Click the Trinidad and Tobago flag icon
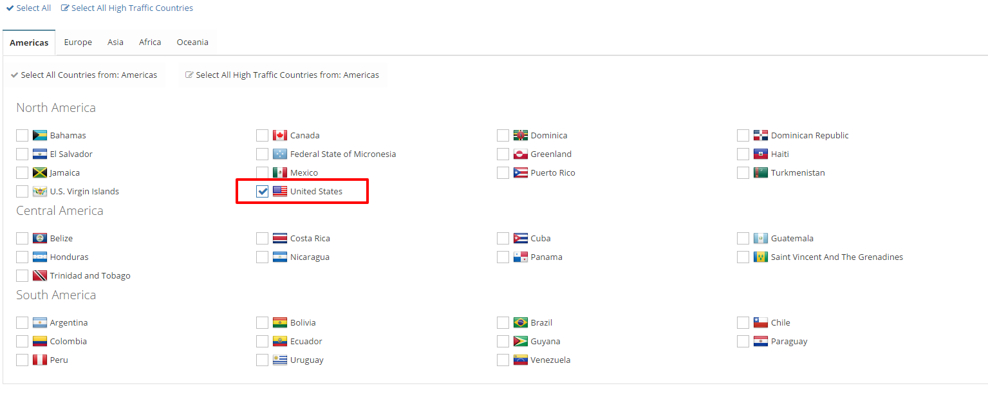 click(40, 275)
